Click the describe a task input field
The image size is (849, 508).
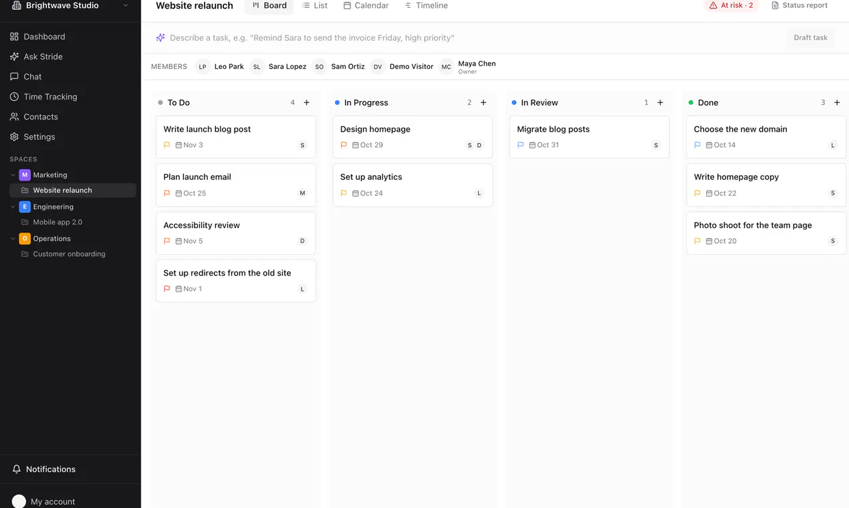click(475, 38)
